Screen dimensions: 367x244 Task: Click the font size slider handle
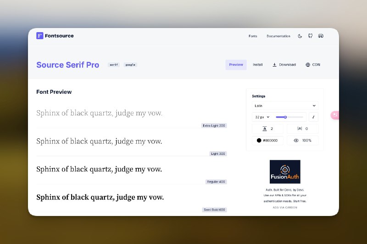point(285,117)
